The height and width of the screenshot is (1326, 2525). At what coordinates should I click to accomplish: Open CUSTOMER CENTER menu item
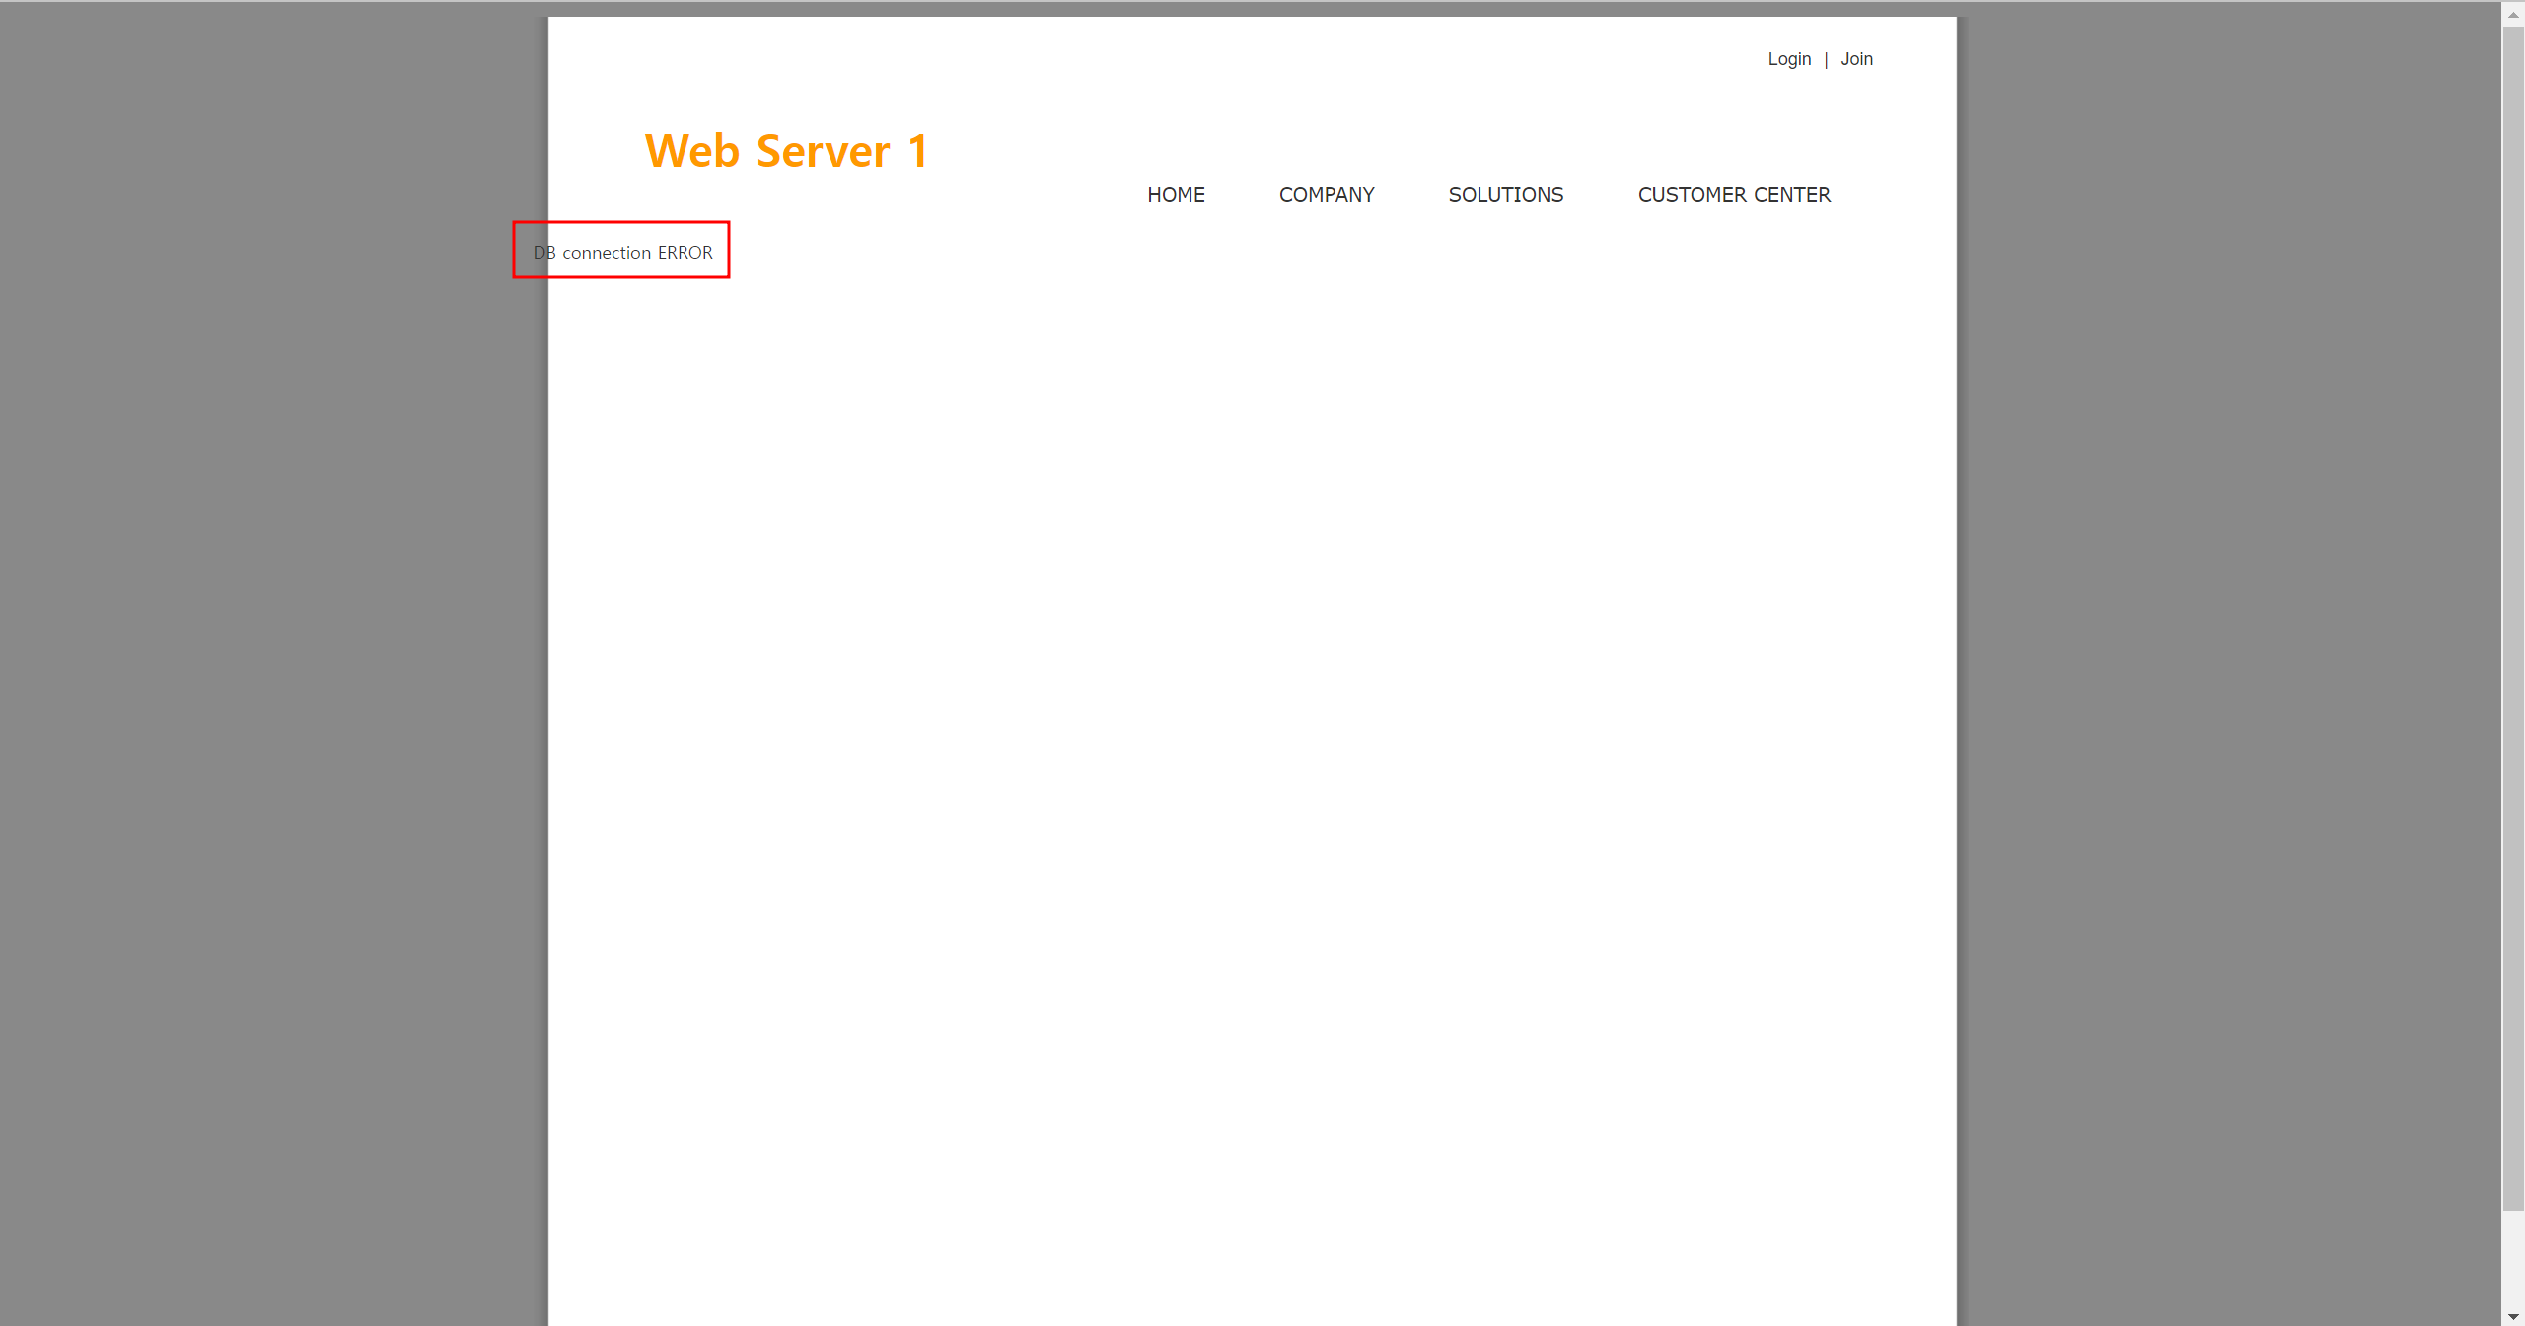point(1733,195)
